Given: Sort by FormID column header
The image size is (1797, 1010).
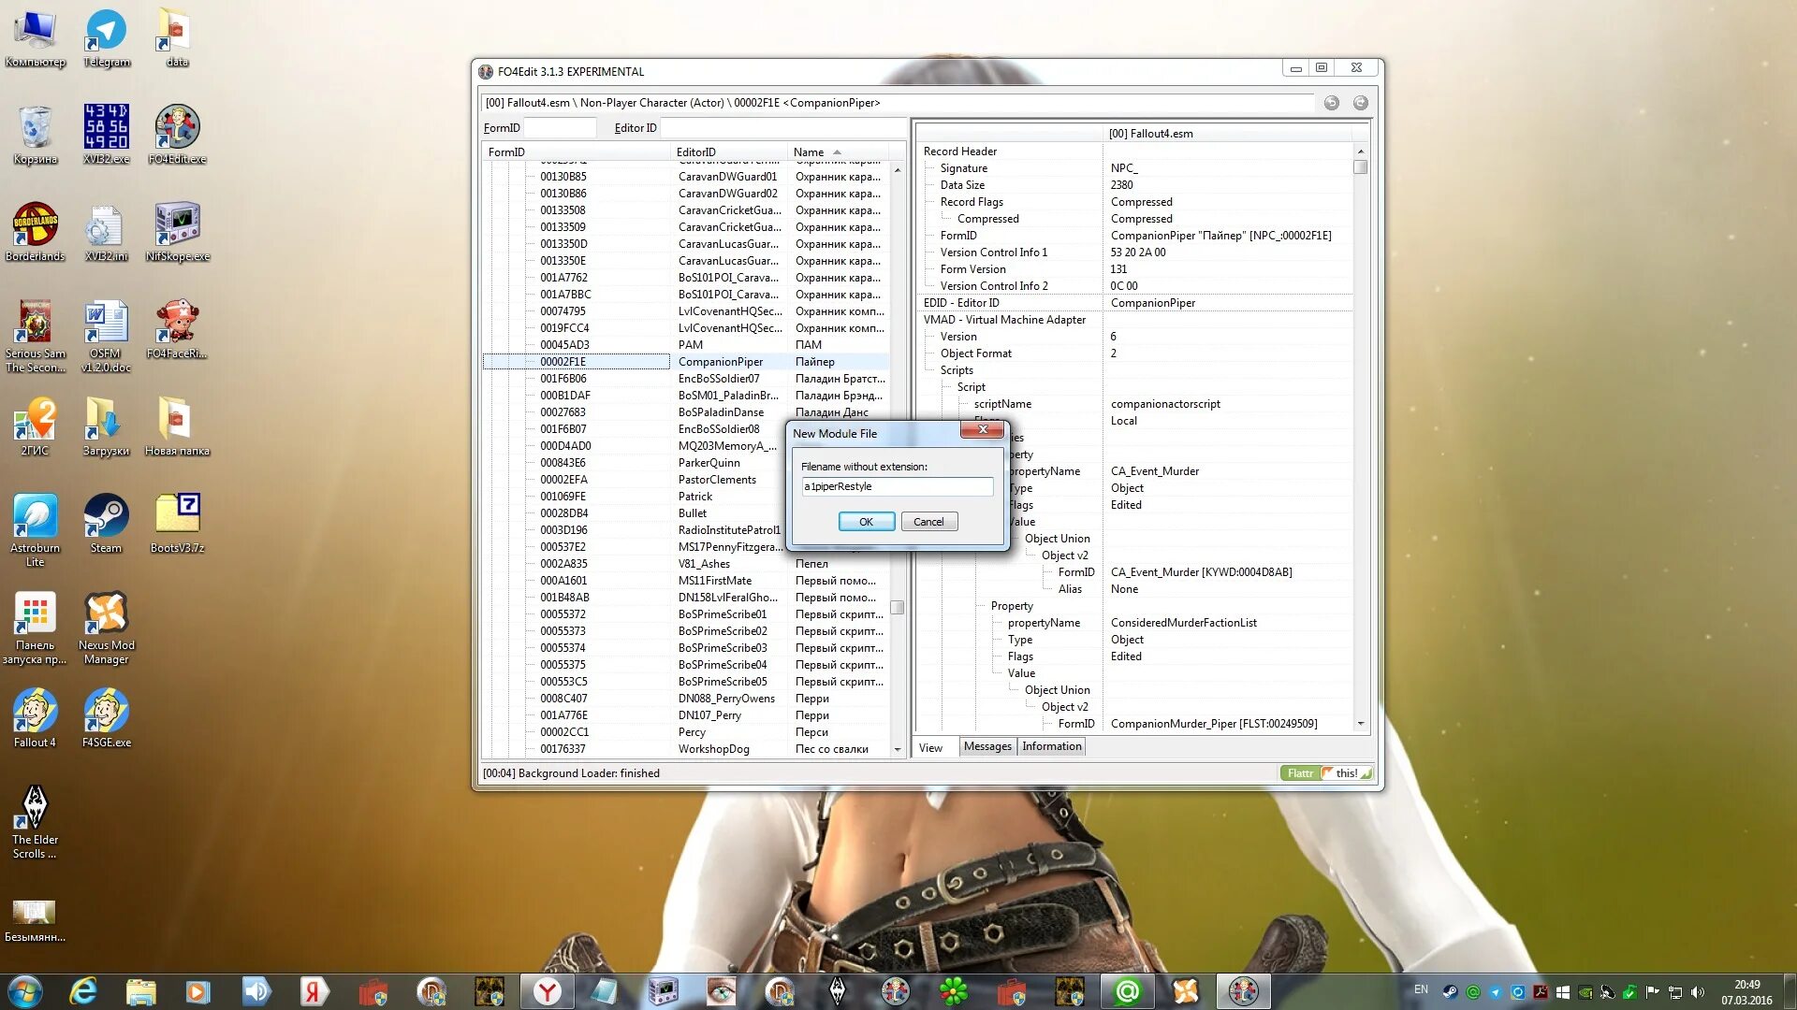Looking at the screenshot, I should [x=576, y=152].
